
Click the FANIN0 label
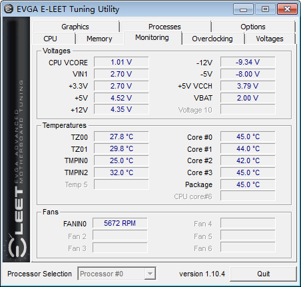coord(75,224)
